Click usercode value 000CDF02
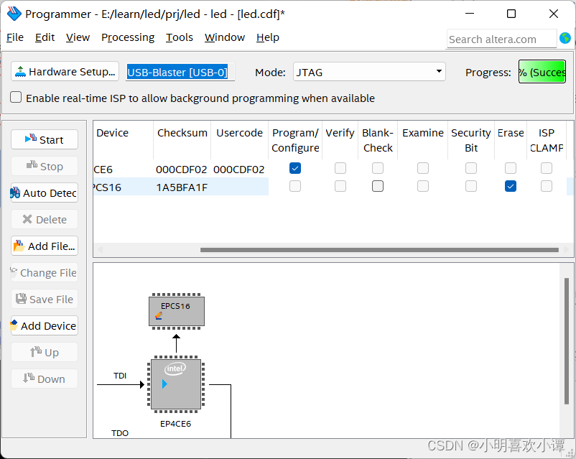 [x=238, y=170]
